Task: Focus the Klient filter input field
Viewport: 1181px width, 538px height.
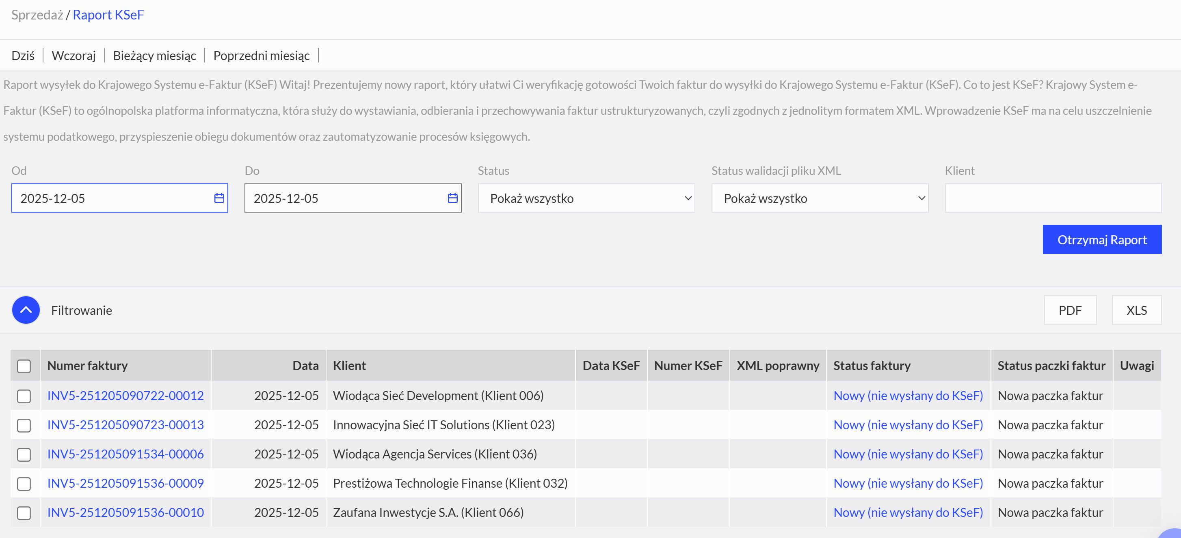Action: click(x=1053, y=198)
